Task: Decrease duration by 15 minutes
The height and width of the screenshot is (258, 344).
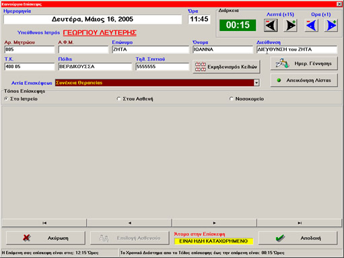Action: pos(271,25)
